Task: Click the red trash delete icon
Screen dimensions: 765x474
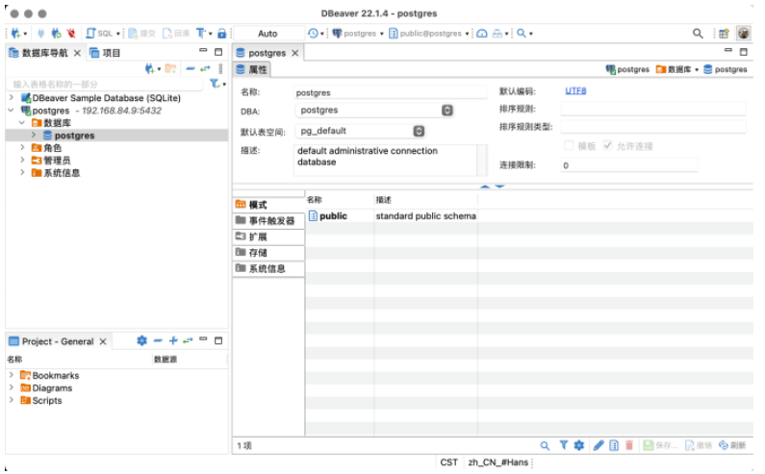Action: pos(629,445)
